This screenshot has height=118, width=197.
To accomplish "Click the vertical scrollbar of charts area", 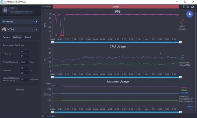I will point(196,61).
